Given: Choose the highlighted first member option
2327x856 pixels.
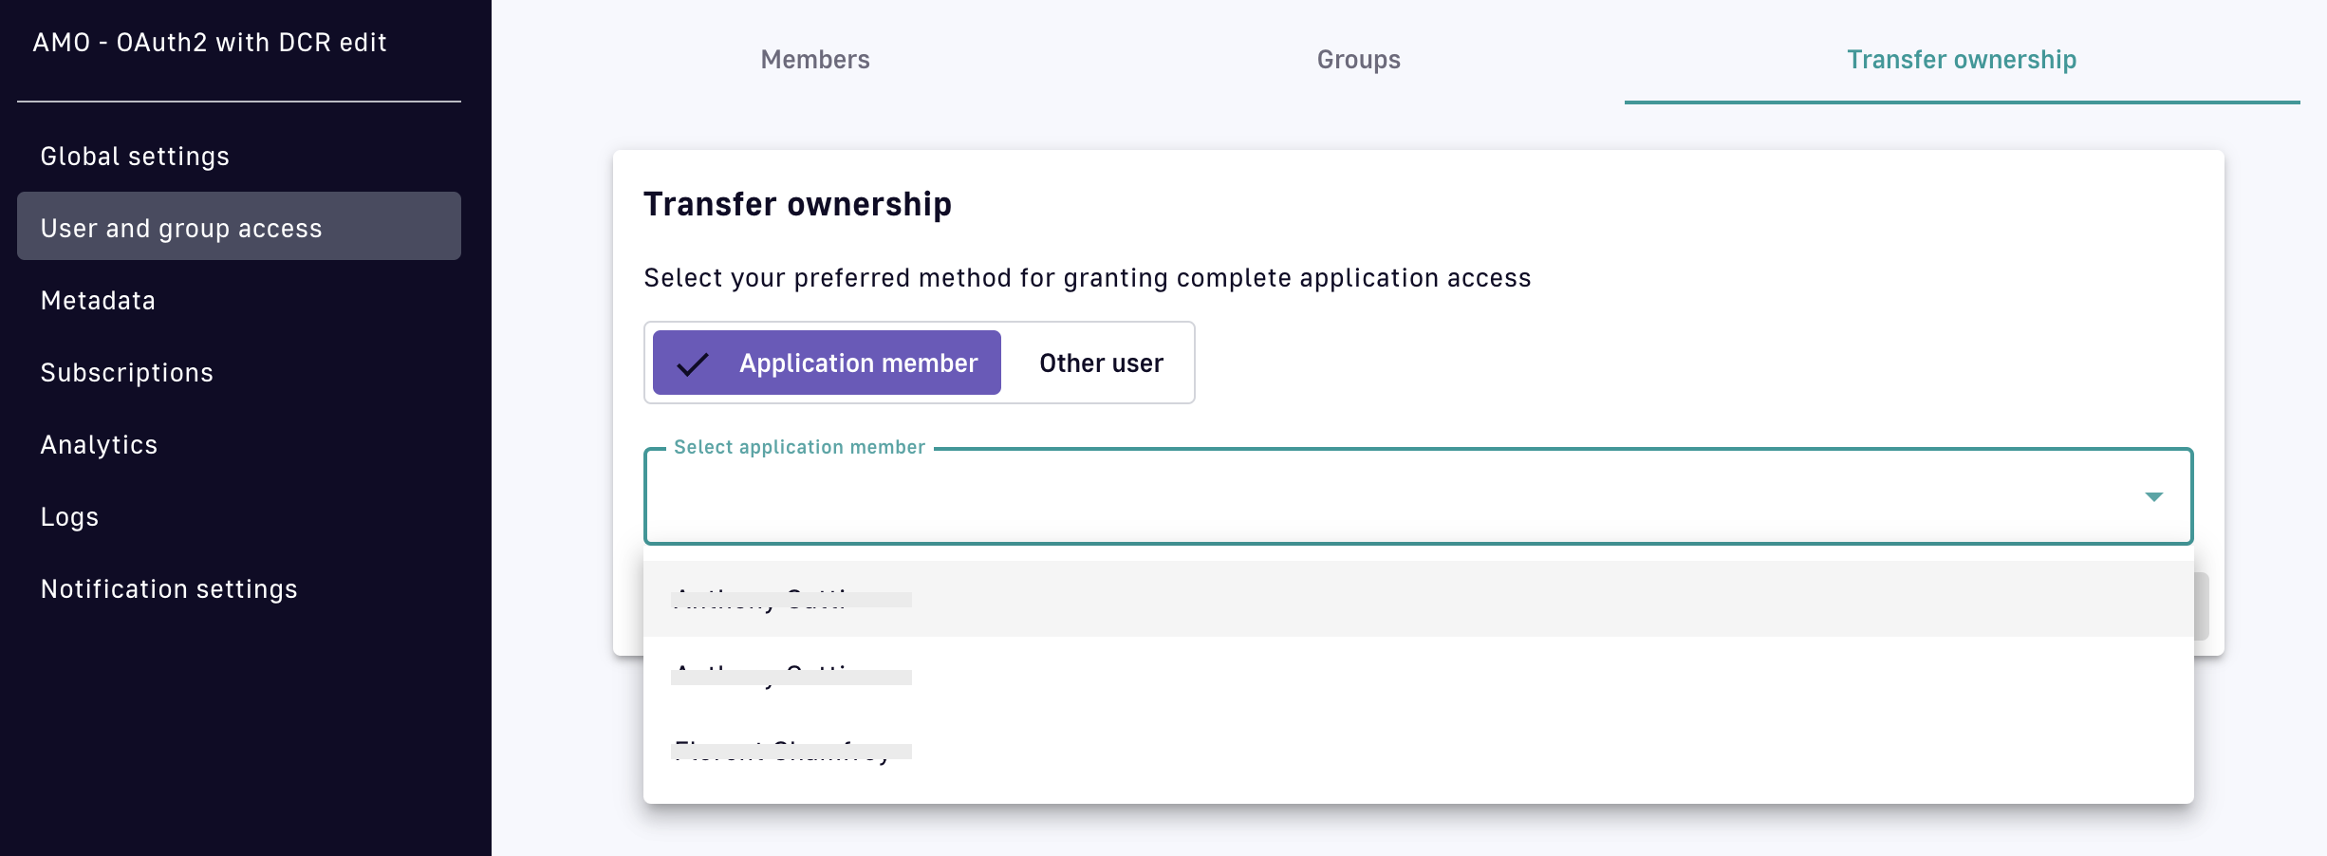Looking at the screenshot, I should click(1418, 599).
